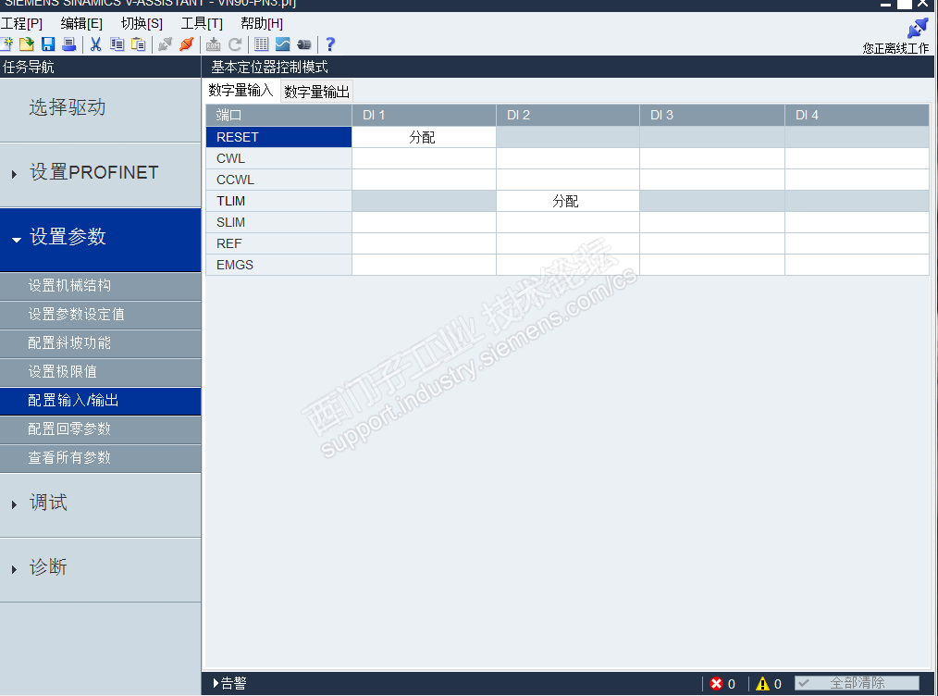The width and height of the screenshot is (938, 696).
Task: Click the red error count icon
Action: click(x=716, y=683)
